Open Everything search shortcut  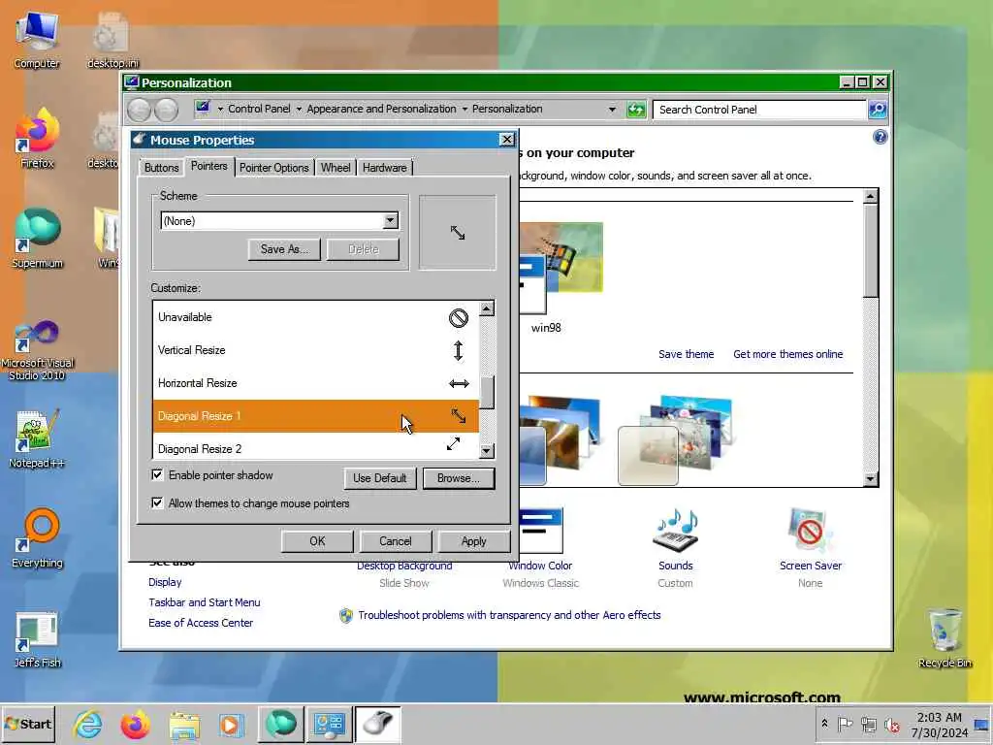37,538
